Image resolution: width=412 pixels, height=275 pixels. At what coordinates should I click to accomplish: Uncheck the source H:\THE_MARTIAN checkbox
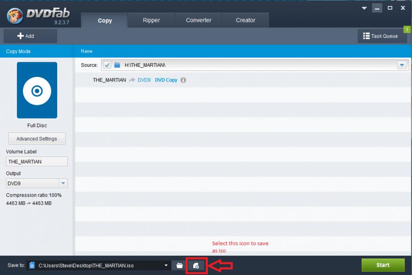point(108,65)
